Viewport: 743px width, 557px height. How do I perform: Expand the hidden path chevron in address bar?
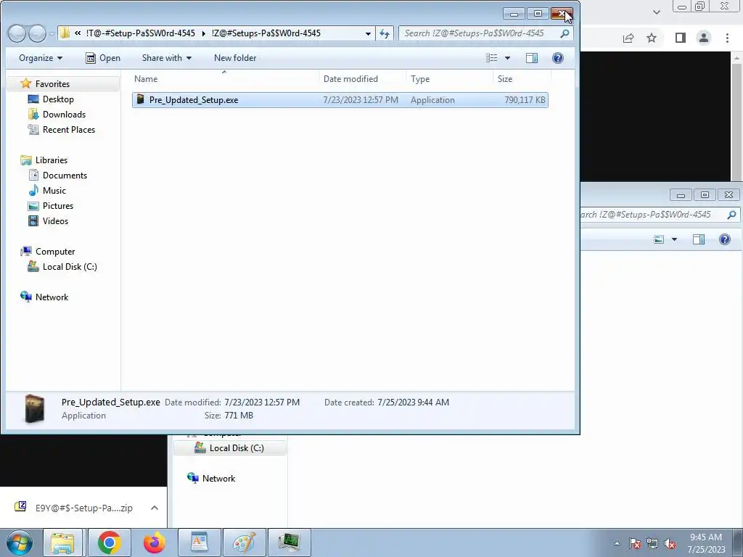(x=78, y=33)
